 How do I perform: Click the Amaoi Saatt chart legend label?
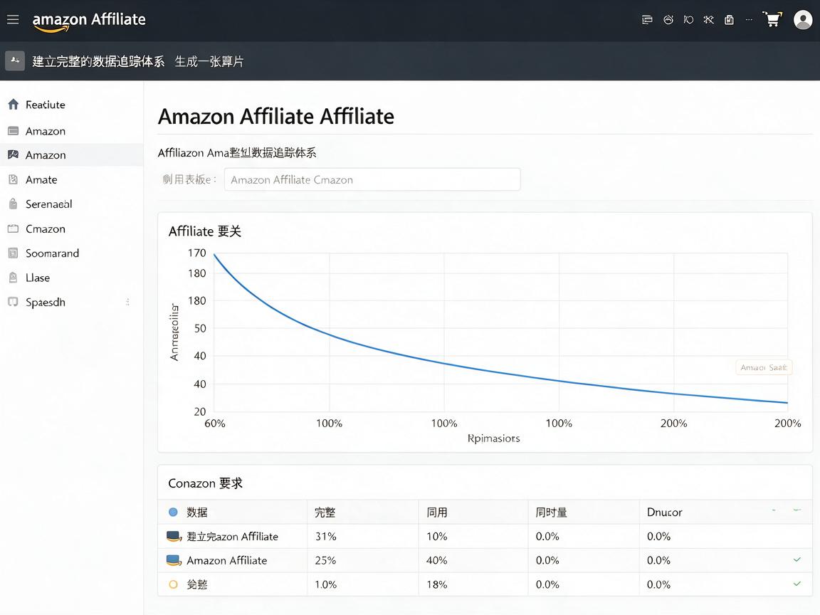[764, 367]
